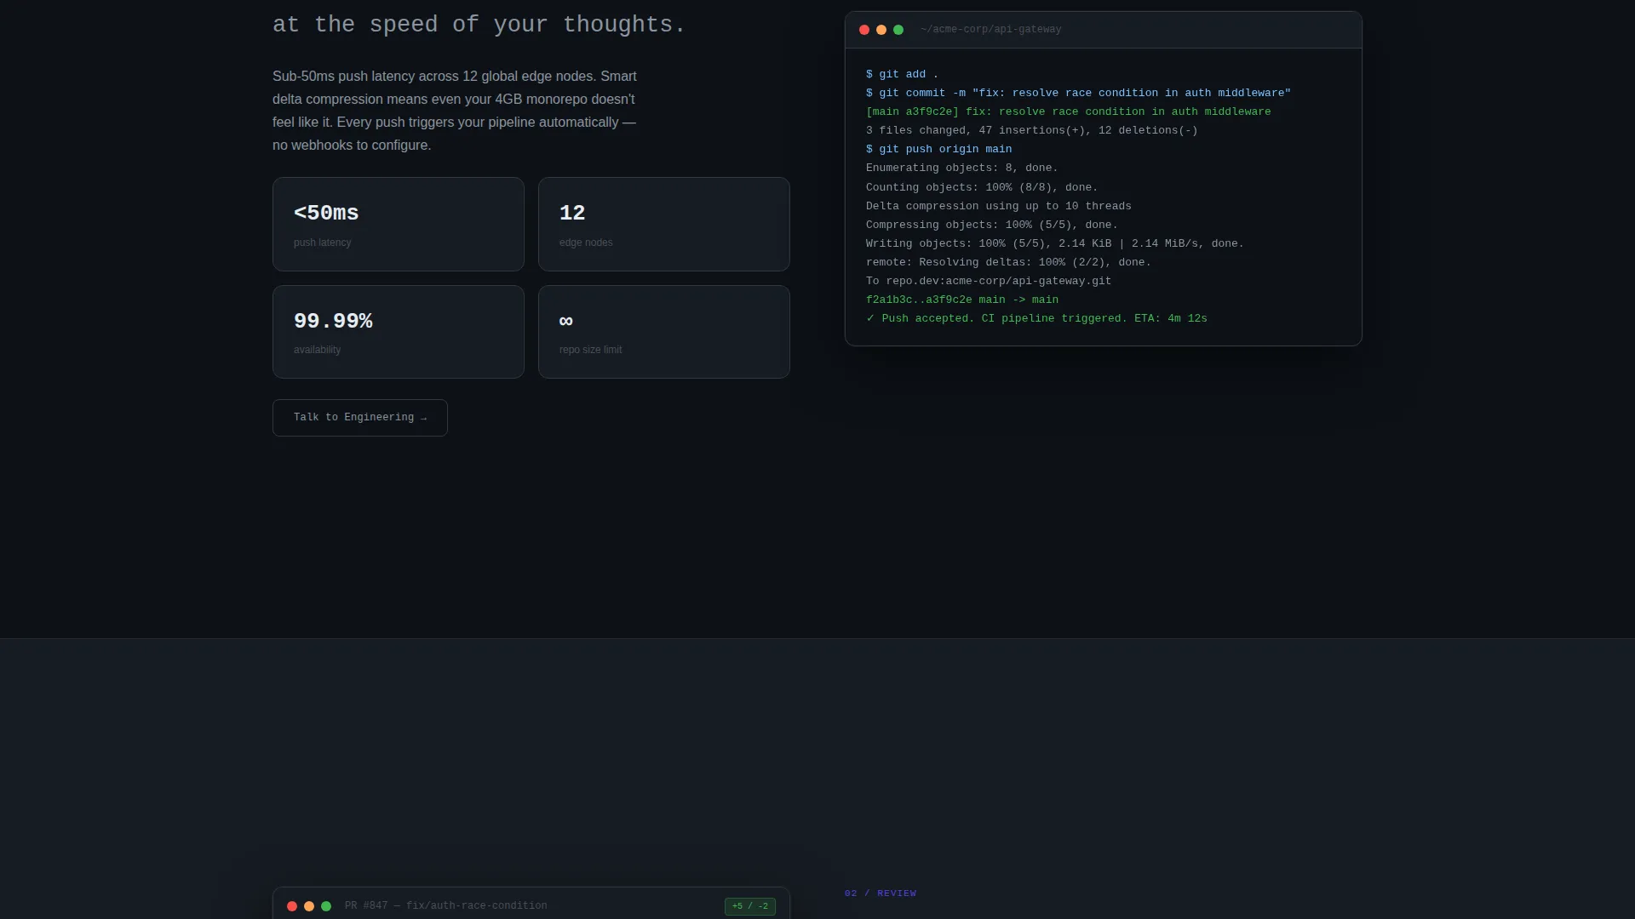Click the 'PR #847 — fix/auth-race-condition' title
This screenshot has height=919, width=1635.
(446, 906)
